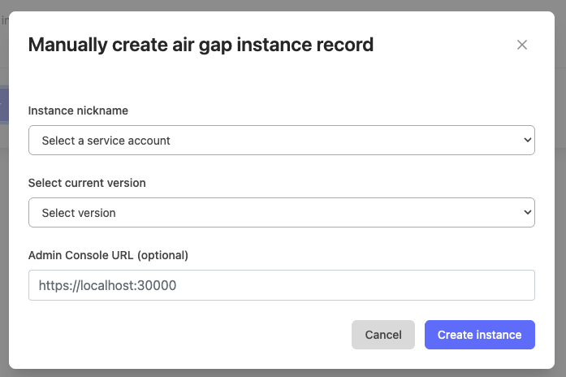Image resolution: width=566 pixels, height=377 pixels.
Task: Click the Create instance button
Action: pyautogui.click(x=479, y=335)
